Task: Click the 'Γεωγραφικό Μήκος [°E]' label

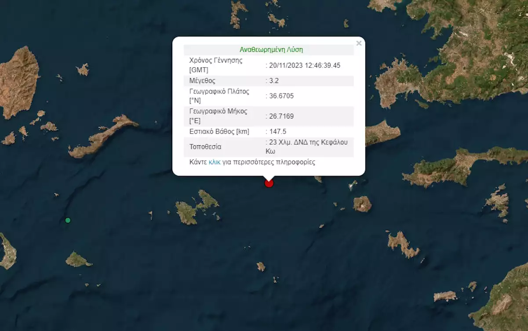Action: point(219,116)
